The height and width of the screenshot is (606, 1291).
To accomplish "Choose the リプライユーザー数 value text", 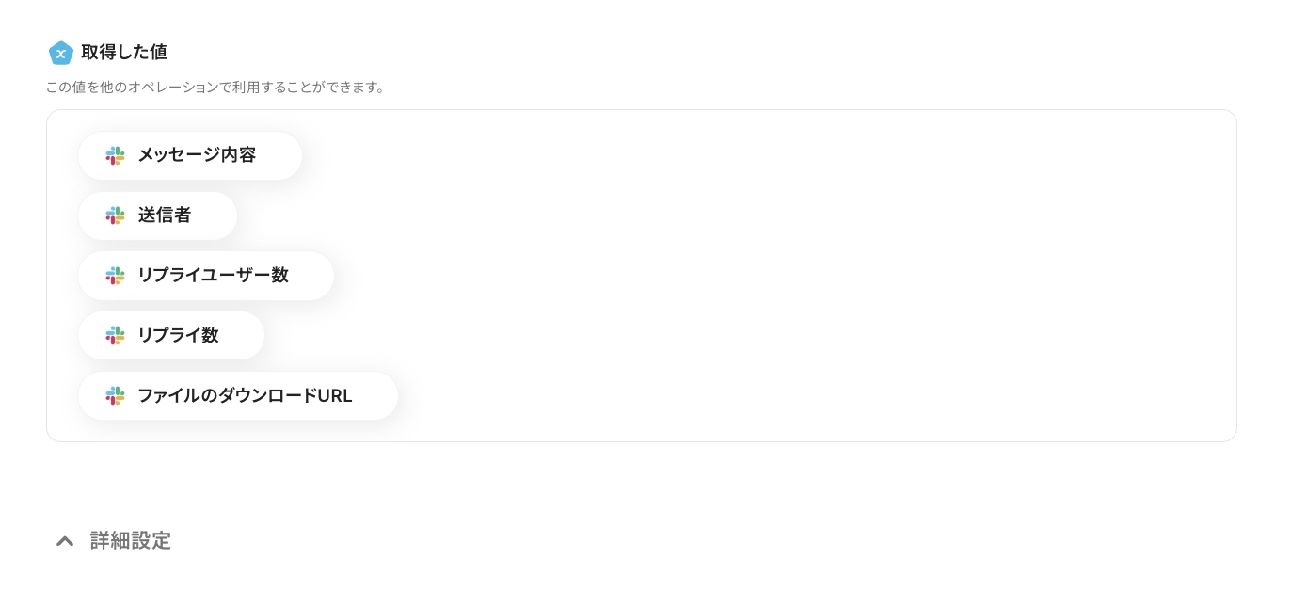I will [x=213, y=276].
